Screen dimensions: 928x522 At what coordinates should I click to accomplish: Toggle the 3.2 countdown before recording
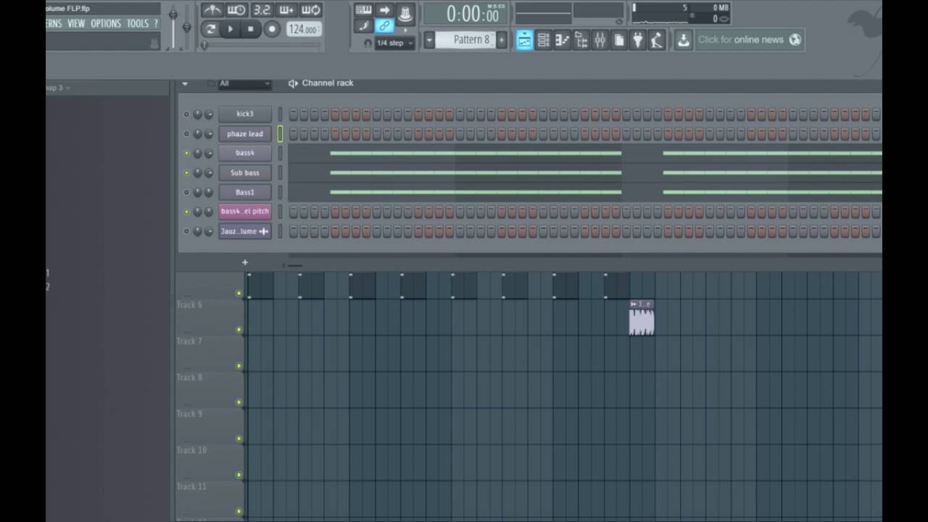coord(262,9)
